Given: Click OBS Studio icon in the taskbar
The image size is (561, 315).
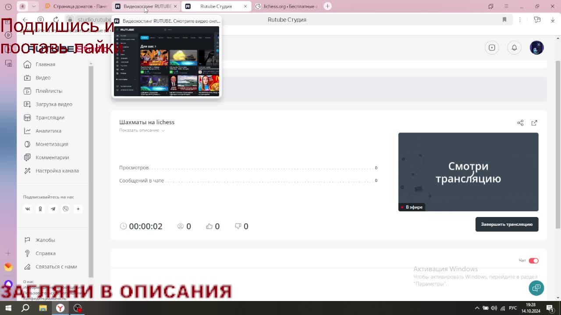Looking at the screenshot, I should [78, 308].
